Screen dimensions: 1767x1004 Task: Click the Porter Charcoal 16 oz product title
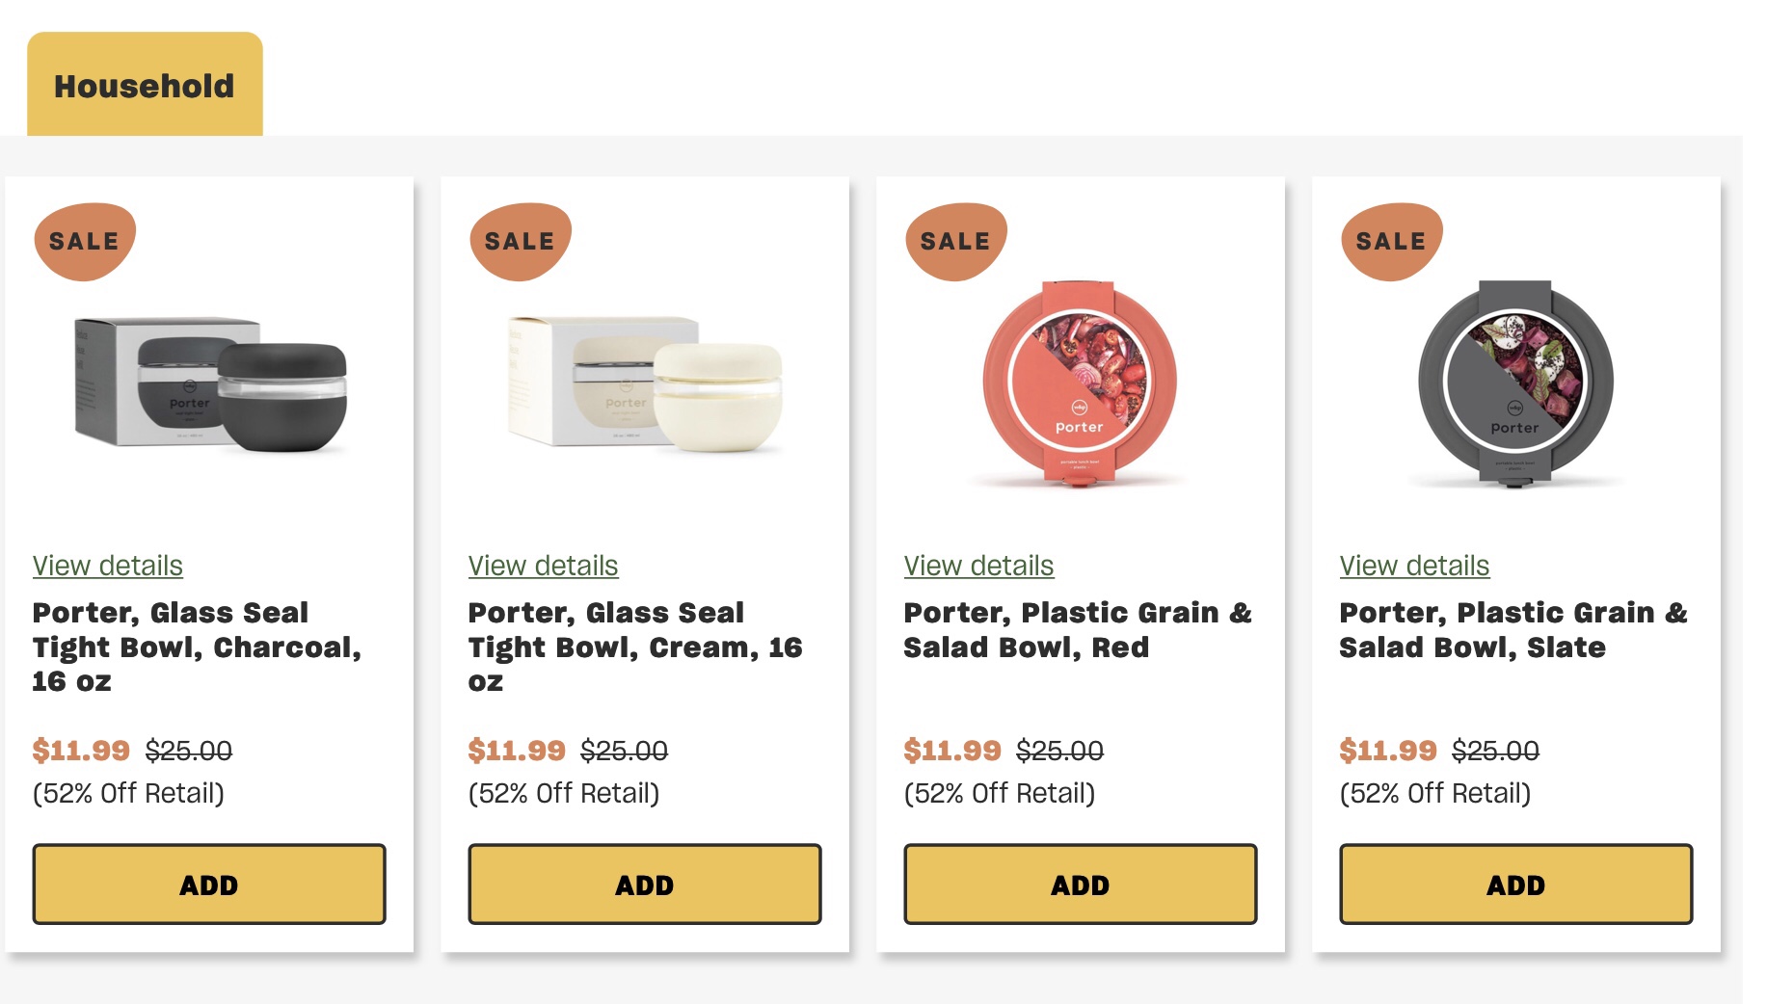(196, 647)
